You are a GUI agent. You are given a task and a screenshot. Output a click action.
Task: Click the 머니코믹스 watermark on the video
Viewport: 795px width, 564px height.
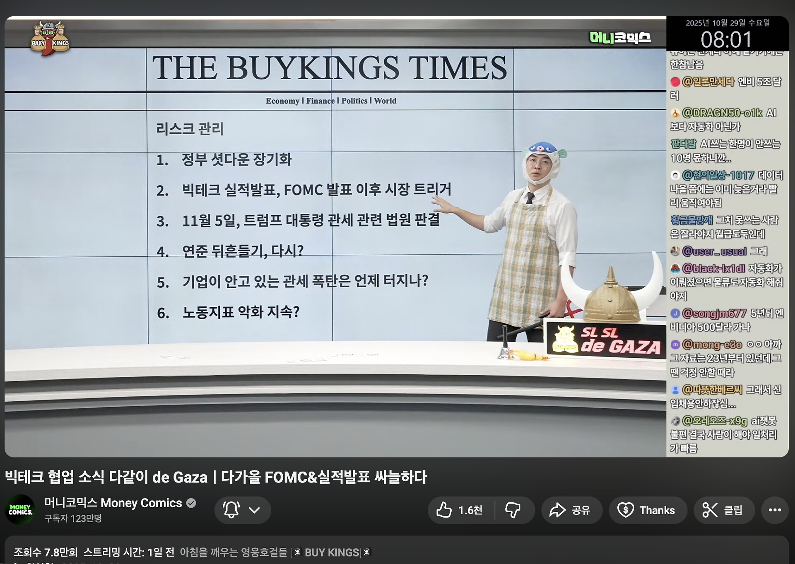click(620, 38)
